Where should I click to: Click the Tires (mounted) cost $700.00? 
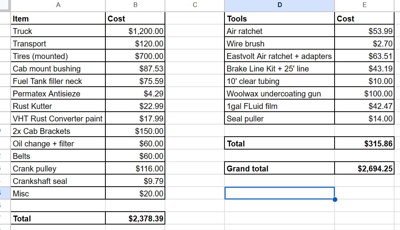(x=135, y=56)
